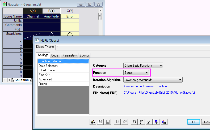Click the Channel long name cell
This screenshot has height=130, width=210.
(x=33, y=16)
